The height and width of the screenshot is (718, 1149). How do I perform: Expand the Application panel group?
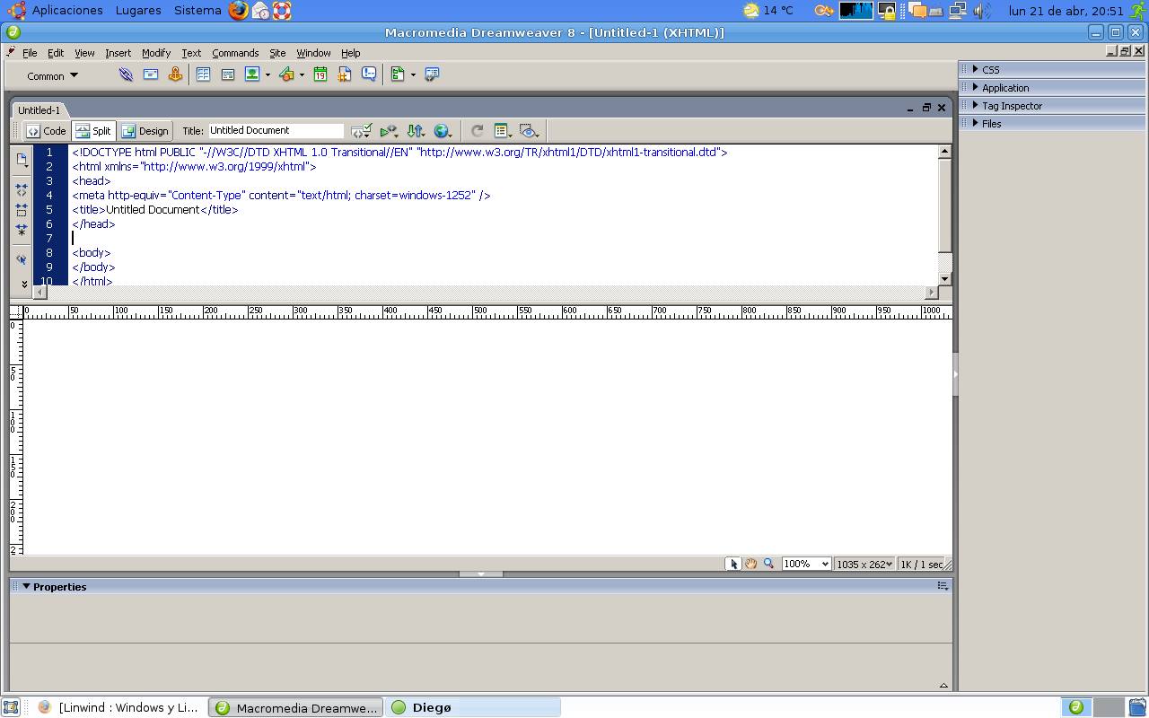coord(975,87)
